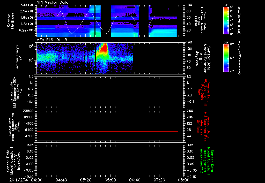Click the red high-flux burst in ELS spectrogram
The height and width of the screenshot is (183, 265).
click(x=104, y=49)
